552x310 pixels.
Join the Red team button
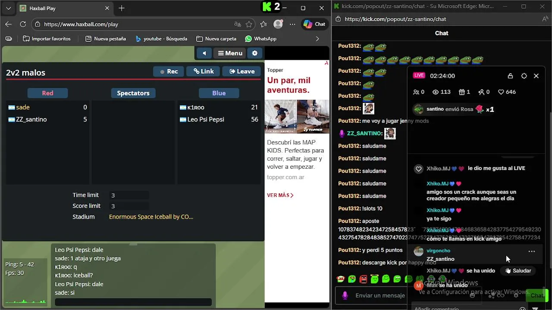tap(47, 93)
